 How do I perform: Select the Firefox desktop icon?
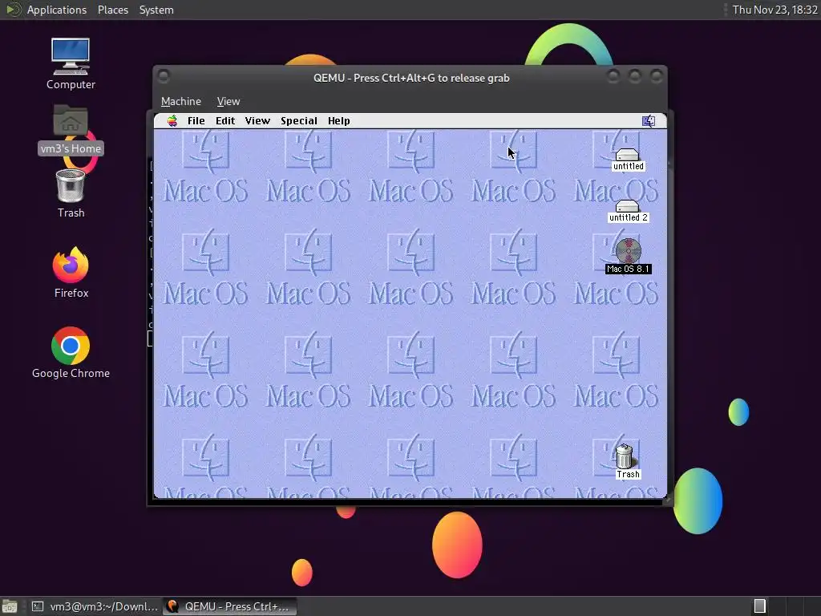(x=71, y=273)
